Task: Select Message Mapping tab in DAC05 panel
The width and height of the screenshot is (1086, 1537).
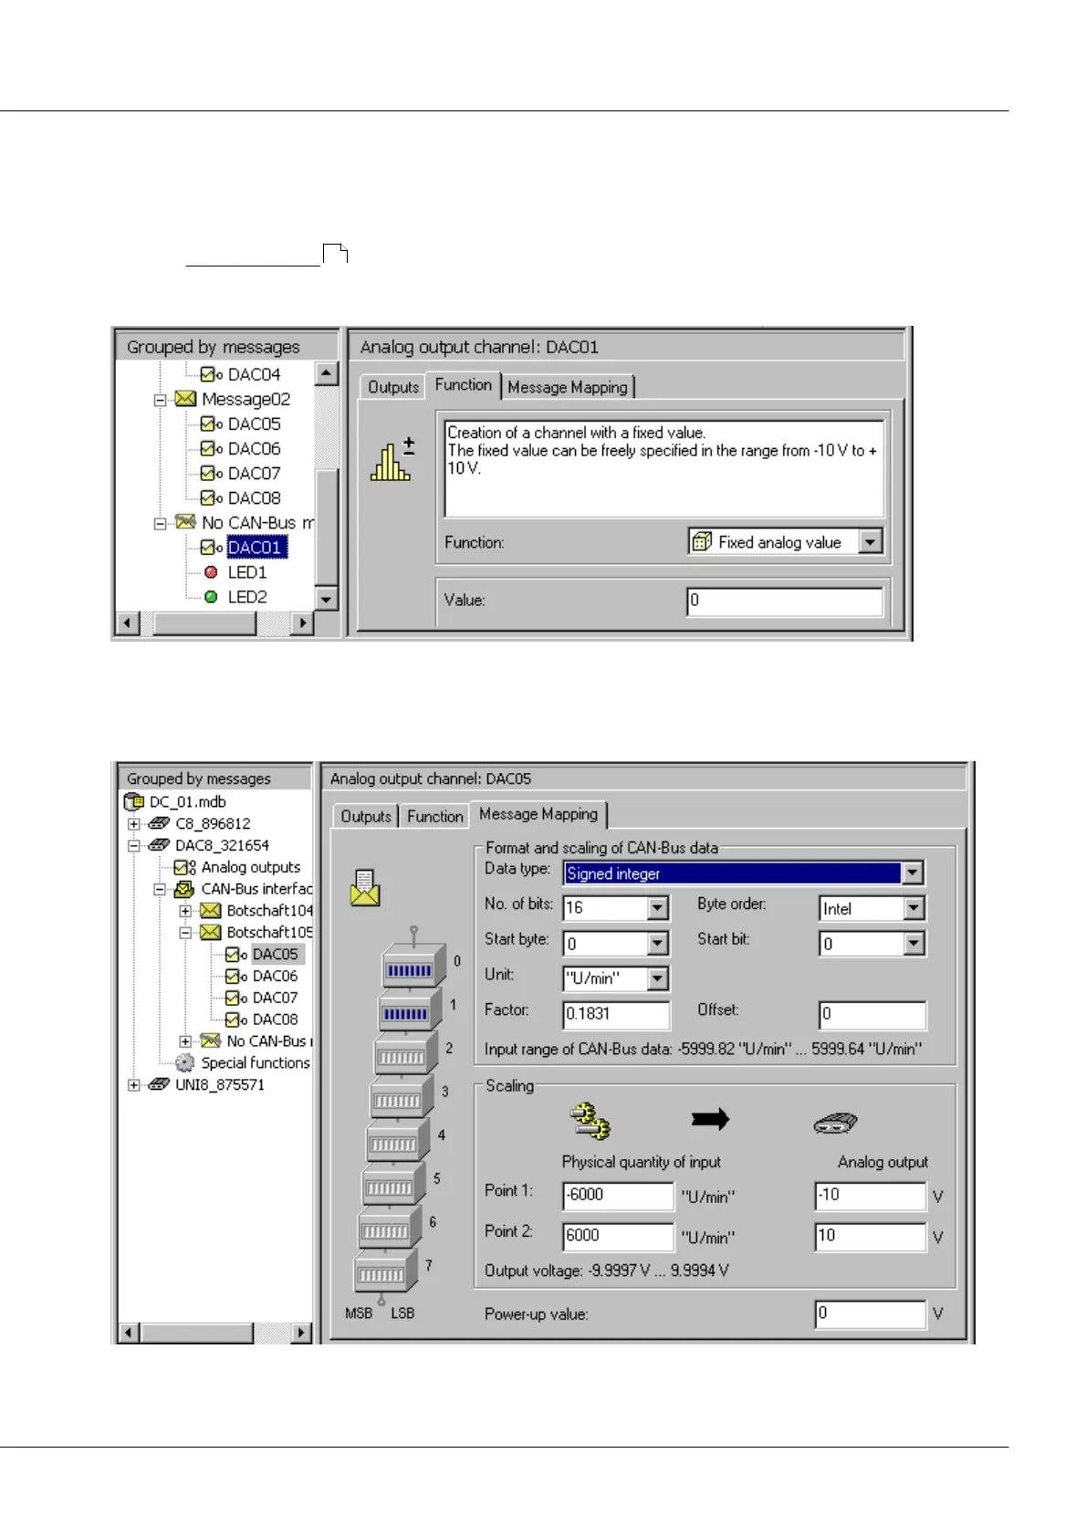Action: pyautogui.click(x=538, y=814)
